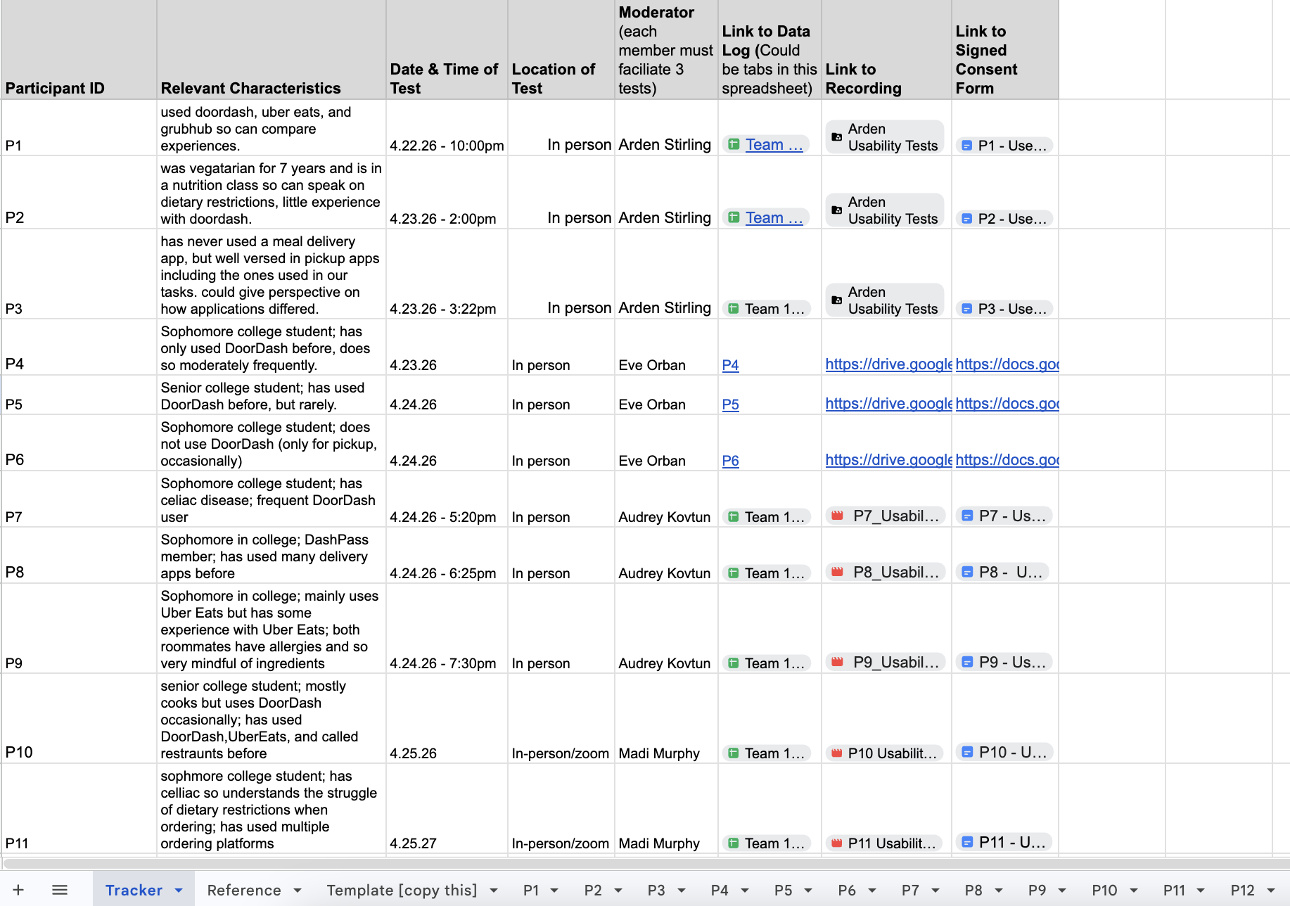Open P9 - Us consent form chip
The height and width of the screenshot is (906, 1290).
coord(1004,662)
